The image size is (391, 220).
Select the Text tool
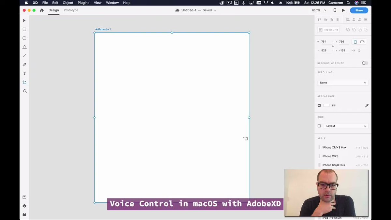pos(24,73)
